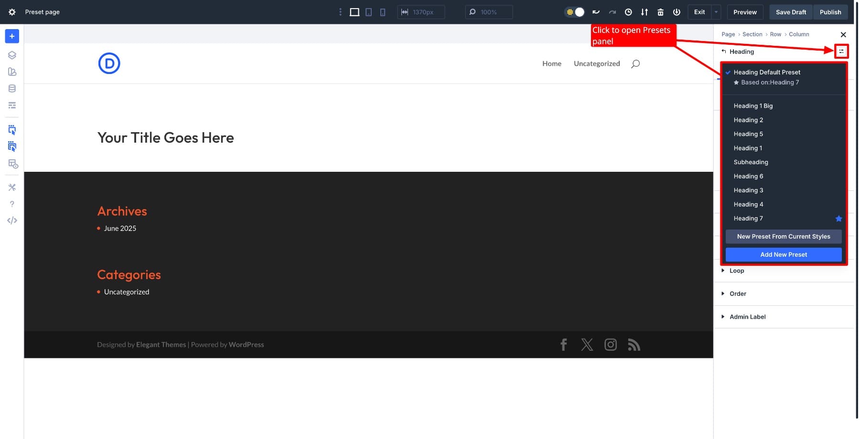Image resolution: width=860 pixels, height=439 pixels.
Task: Open the Layers panel in the sidebar
Action: tap(12, 55)
